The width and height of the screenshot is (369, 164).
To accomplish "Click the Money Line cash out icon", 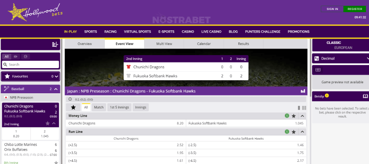I will point(287,116).
